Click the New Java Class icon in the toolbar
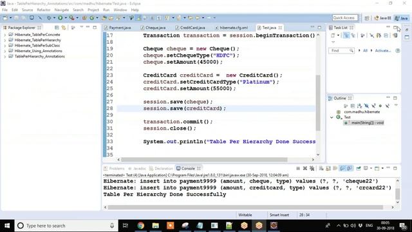 (91, 17)
